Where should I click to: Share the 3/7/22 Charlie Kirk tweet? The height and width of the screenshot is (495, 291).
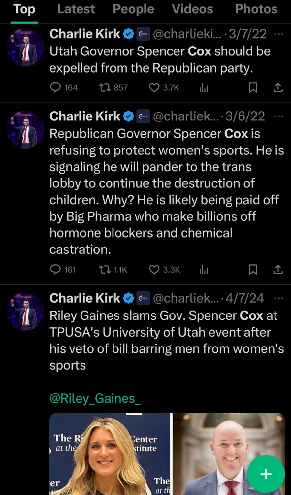tap(278, 87)
